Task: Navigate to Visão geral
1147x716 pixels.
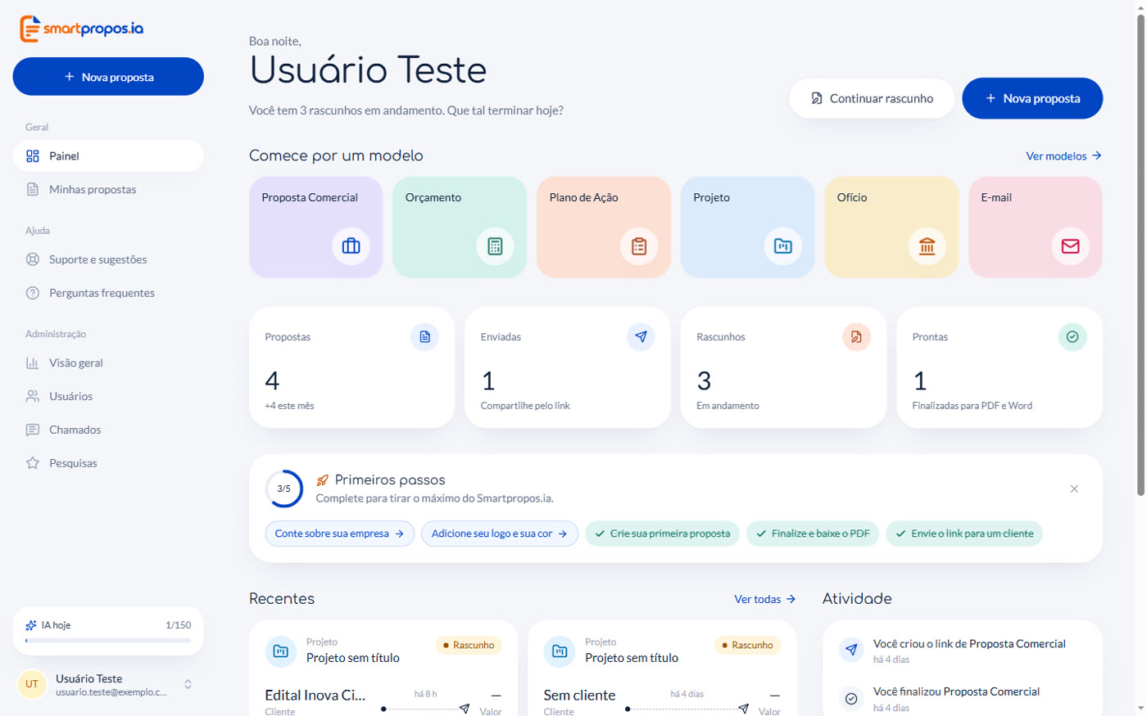Action: pos(108,363)
